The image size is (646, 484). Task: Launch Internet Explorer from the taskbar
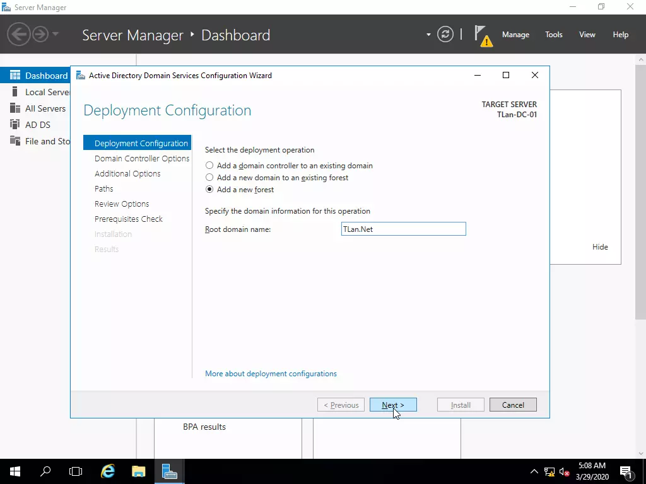[x=108, y=471]
